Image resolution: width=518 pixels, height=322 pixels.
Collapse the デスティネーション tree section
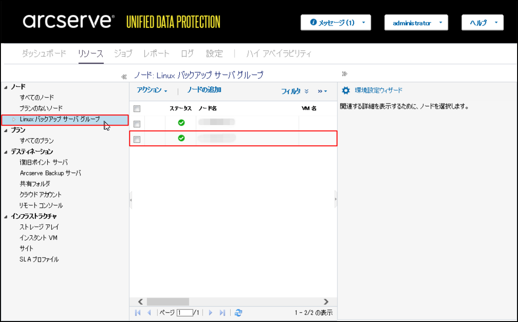point(6,152)
